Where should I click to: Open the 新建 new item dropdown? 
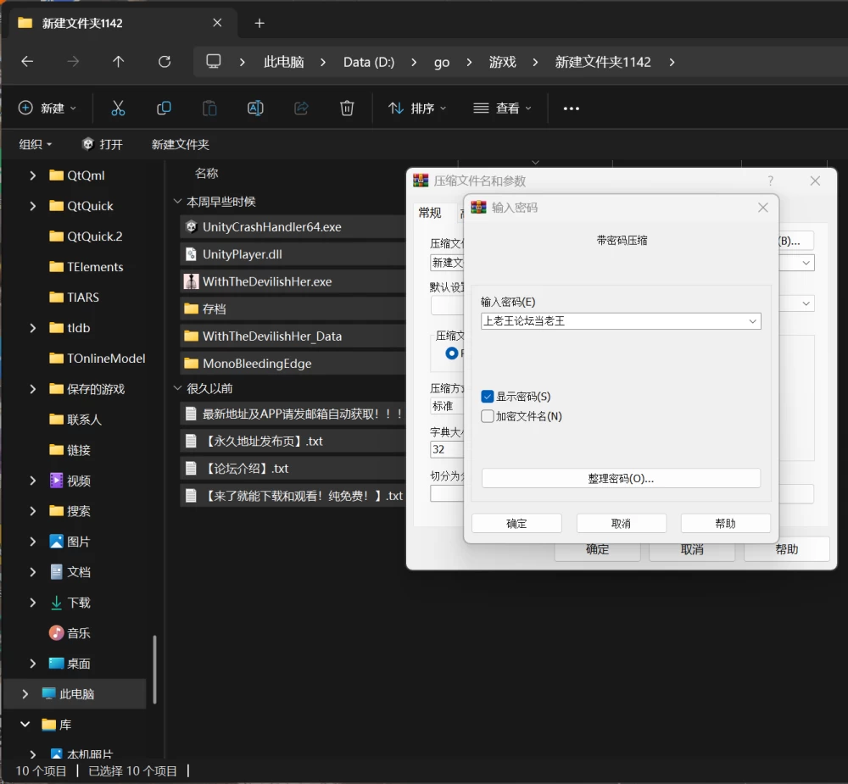(x=47, y=108)
